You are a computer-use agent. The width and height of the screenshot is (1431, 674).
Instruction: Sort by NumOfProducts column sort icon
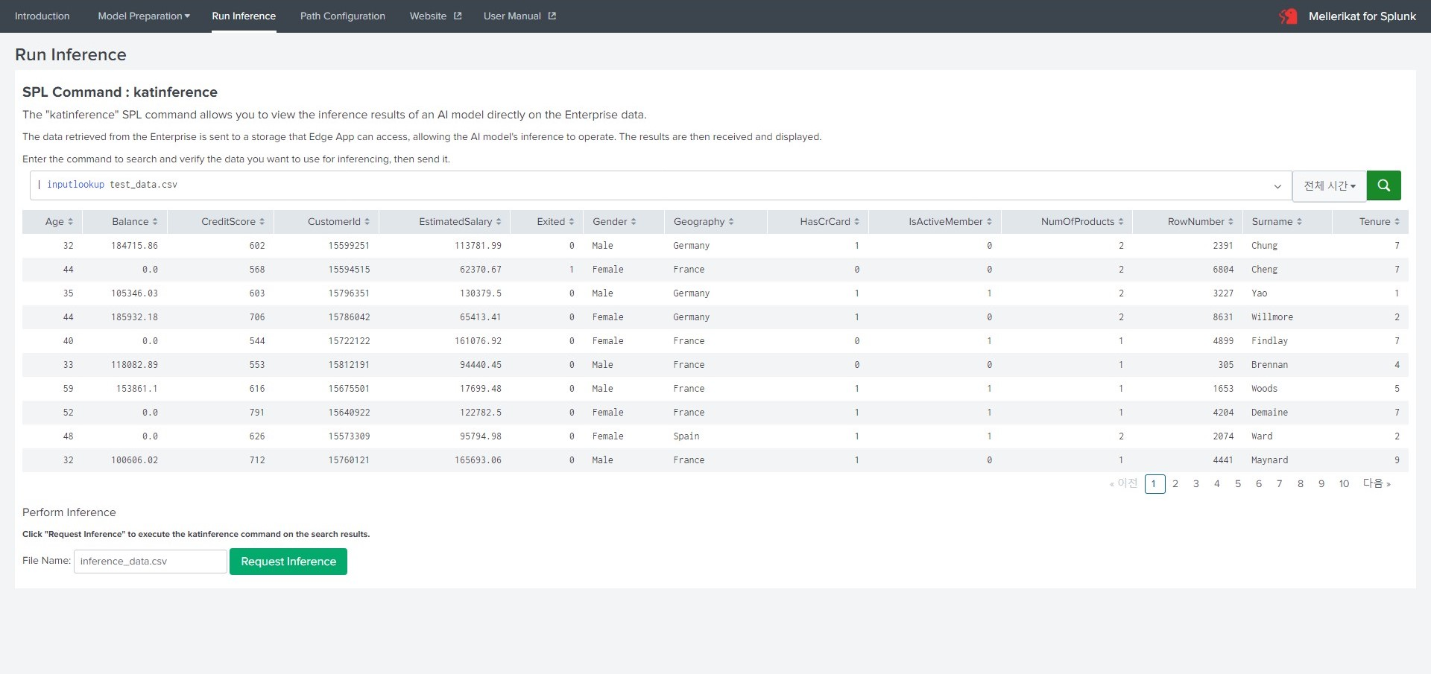tap(1121, 222)
